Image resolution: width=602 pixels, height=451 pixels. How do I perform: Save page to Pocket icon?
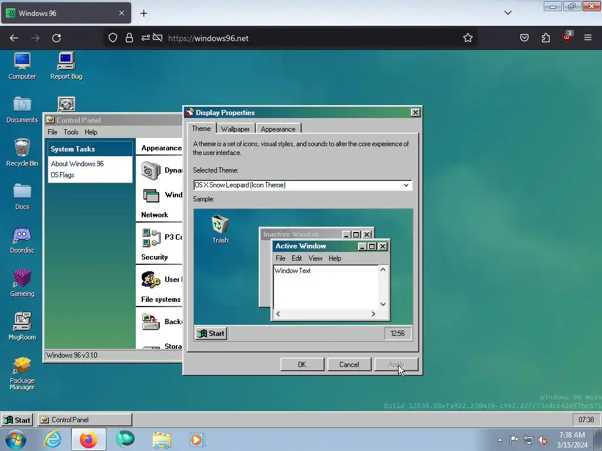click(x=524, y=38)
